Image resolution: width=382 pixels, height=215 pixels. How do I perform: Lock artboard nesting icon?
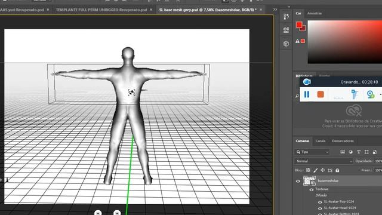tap(330, 170)
